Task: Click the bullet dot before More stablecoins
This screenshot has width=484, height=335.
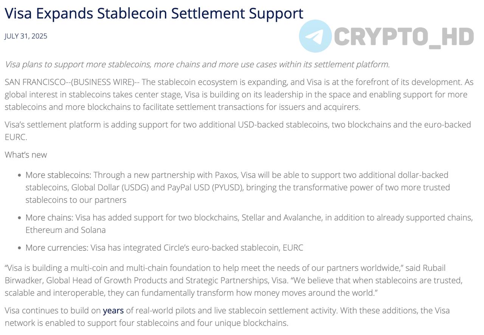Action: point(19,175)
